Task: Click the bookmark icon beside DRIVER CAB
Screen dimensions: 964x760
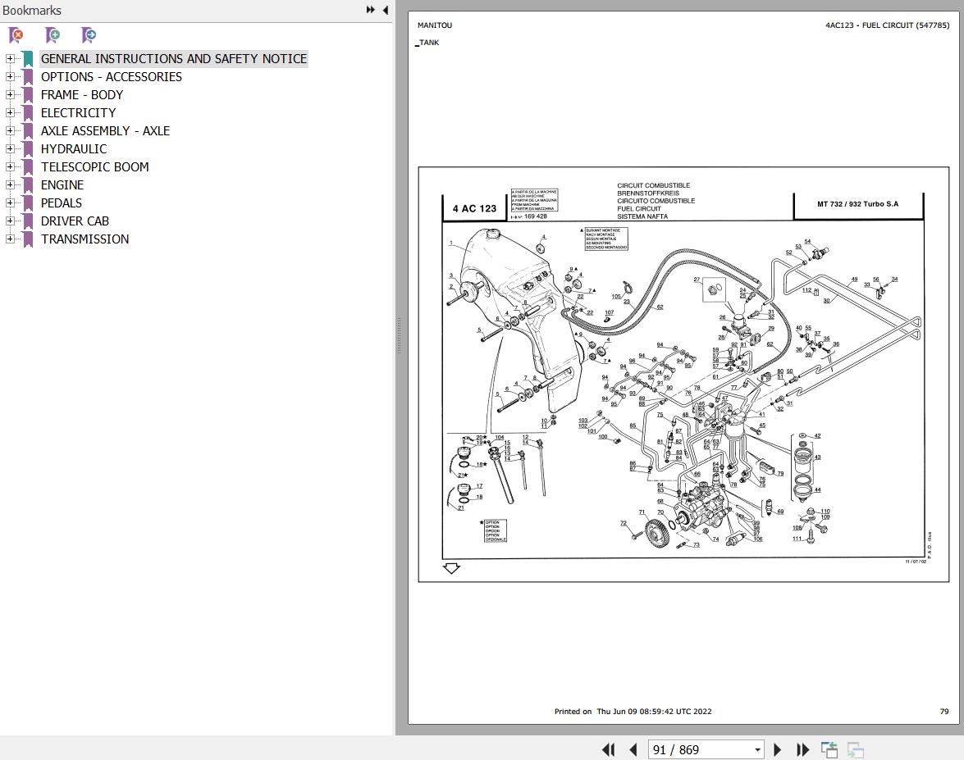Action: click(x=28, y=221)
